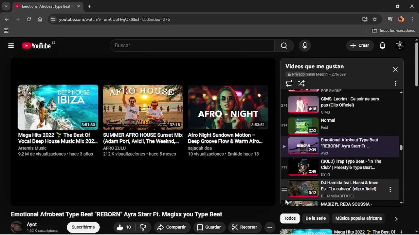Play the Normal by Feid playlist item

(340, 126)
